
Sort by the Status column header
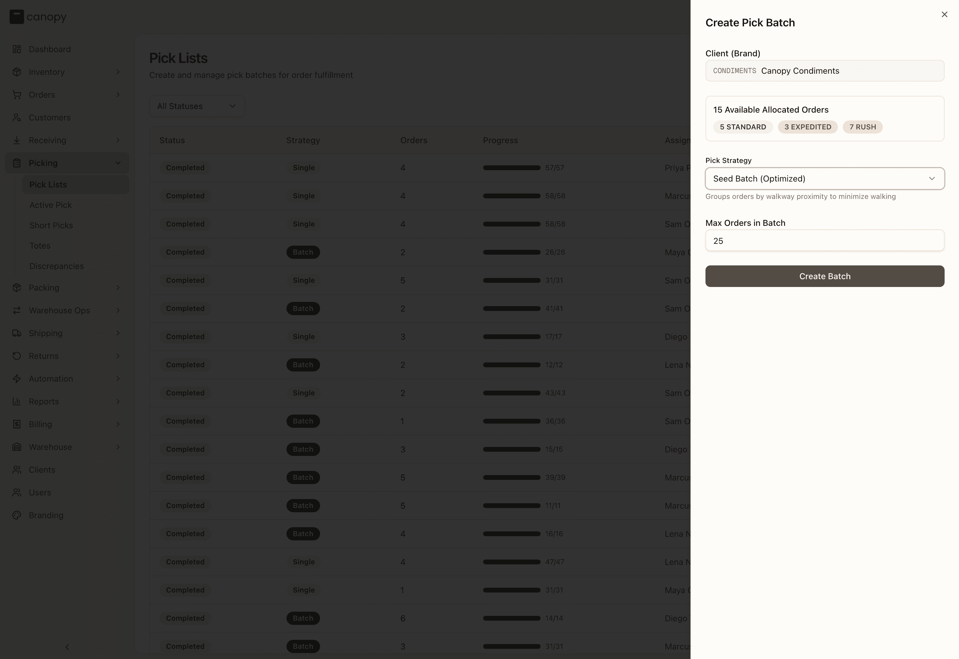coord(172,140)
